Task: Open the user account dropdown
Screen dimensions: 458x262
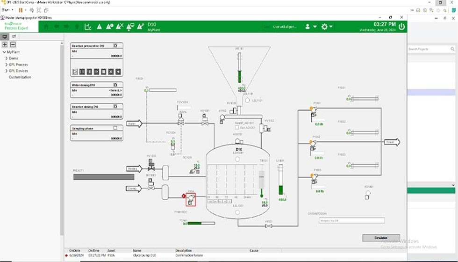Action: pos(311,27)
